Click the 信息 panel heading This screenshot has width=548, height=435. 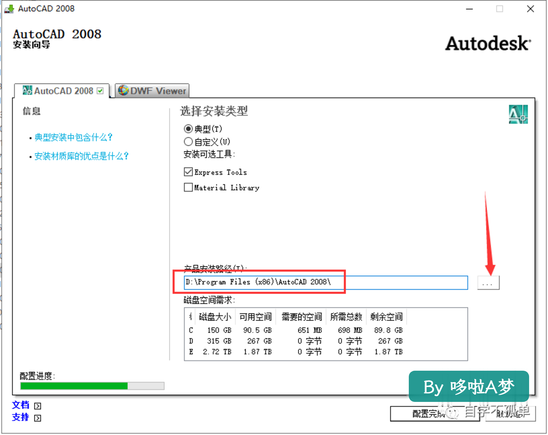tap(31, 111)
